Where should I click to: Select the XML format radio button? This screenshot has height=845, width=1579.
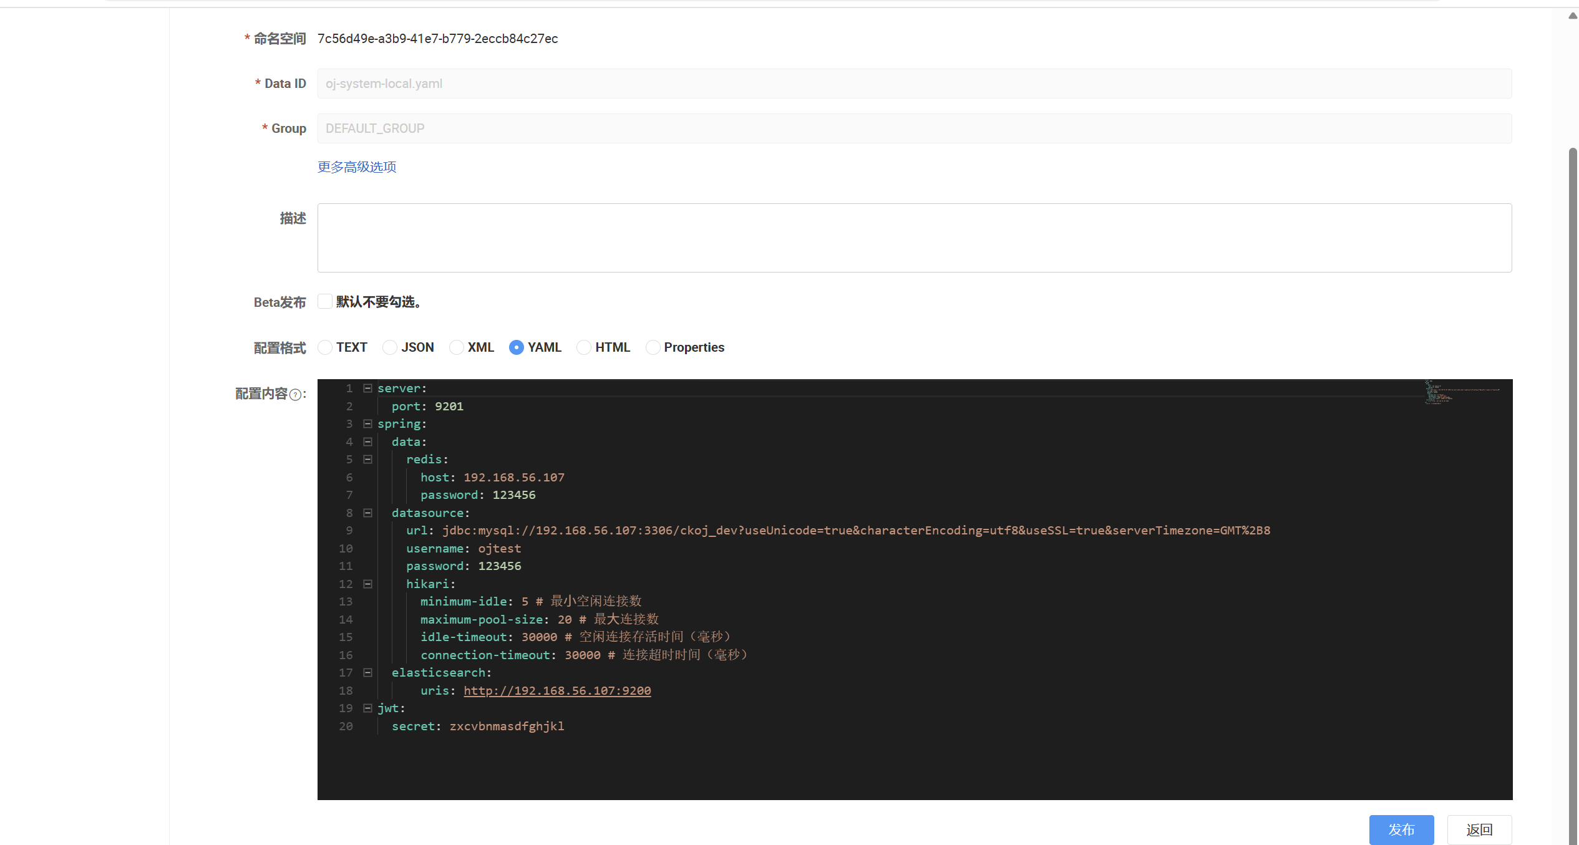click(457, 347)
